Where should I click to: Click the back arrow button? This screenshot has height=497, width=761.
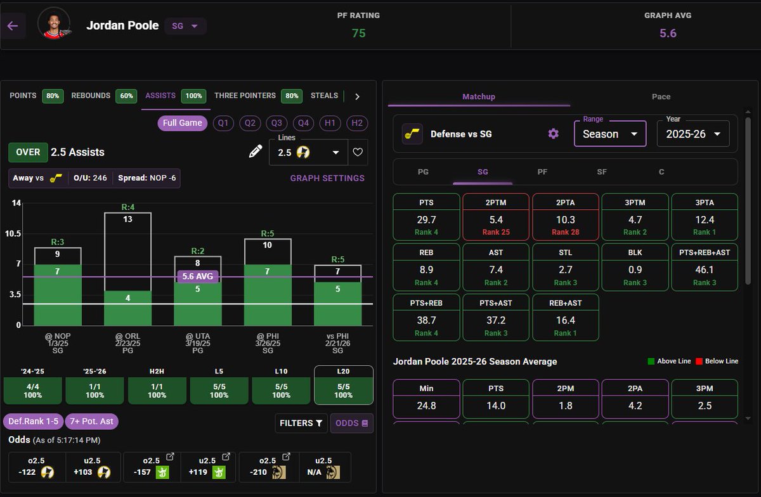(x=13, y=26)
